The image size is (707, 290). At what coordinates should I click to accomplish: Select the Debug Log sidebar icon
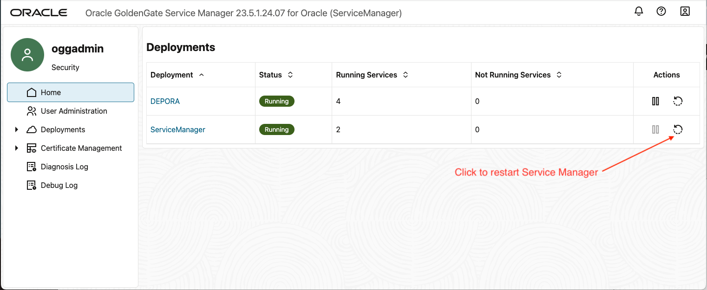click(31, 185)
